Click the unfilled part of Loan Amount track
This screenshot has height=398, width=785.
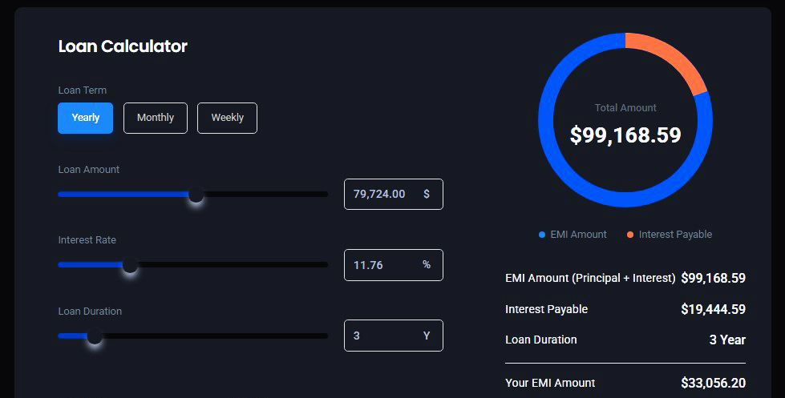(x=265, y=195)
